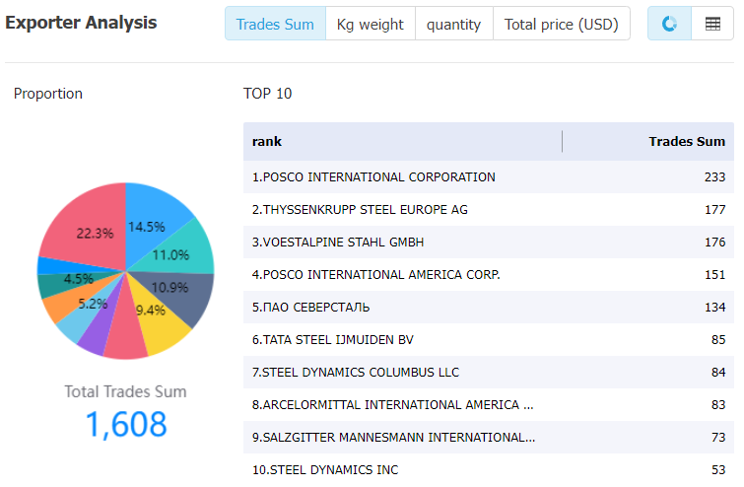
Task: Click the value 177 in the table
Action: coord(714,209)
